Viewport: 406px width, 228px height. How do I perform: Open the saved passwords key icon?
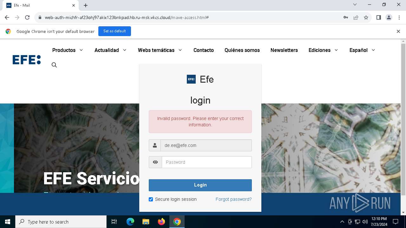pyautogui.click(x=346, y=17)
